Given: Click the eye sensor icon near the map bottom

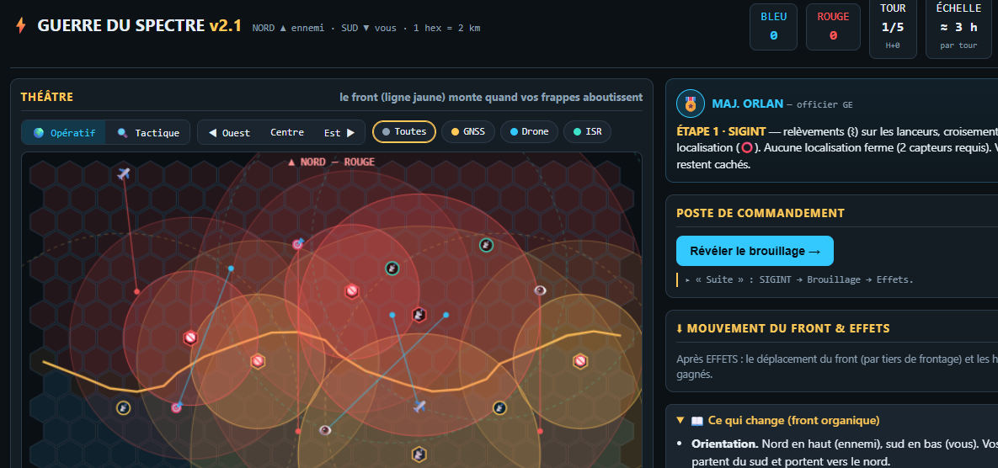Looking at the screenshot, I should coord(325,430).
